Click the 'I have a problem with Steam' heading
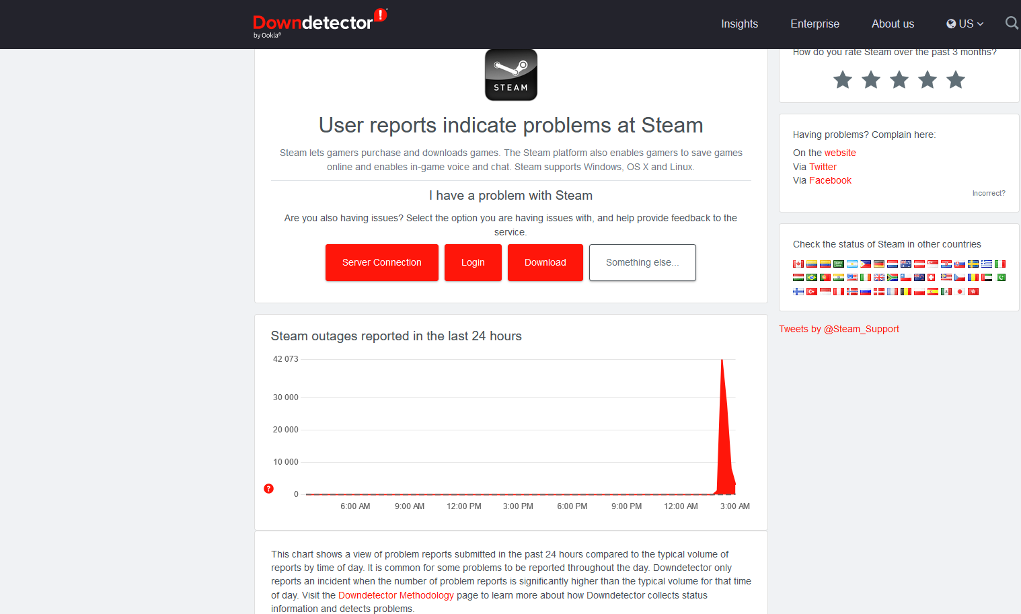The height and width of the screenshot is (614, 1021). (x=511, y=196)
